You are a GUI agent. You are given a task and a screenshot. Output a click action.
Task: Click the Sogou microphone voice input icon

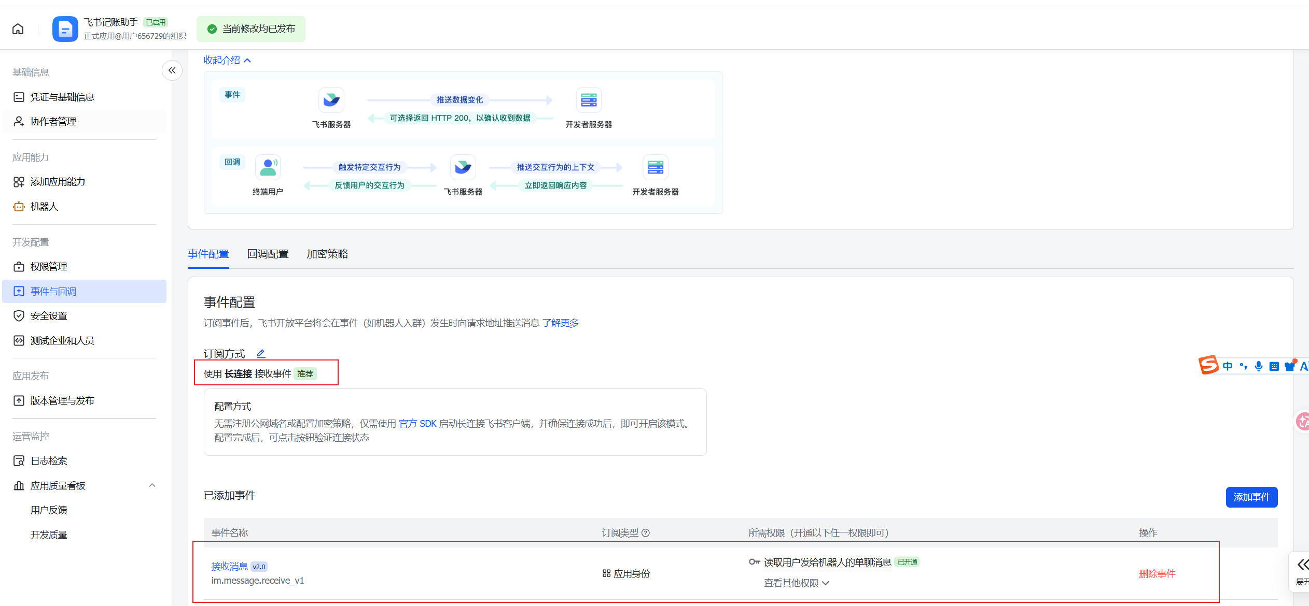(1258, 366)
